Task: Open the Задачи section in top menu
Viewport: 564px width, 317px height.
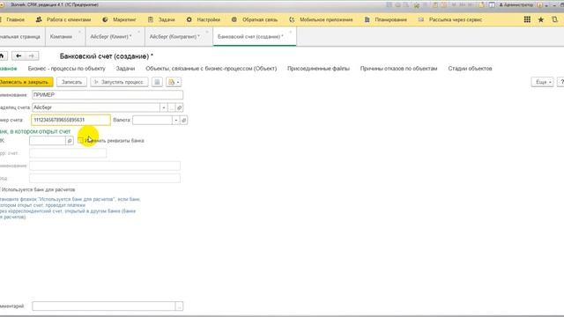Action: point(167,19)
